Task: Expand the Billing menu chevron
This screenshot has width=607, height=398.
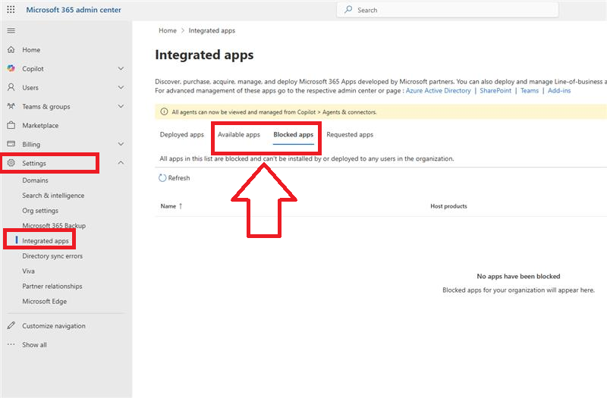Action: click(x=121, y=144)
